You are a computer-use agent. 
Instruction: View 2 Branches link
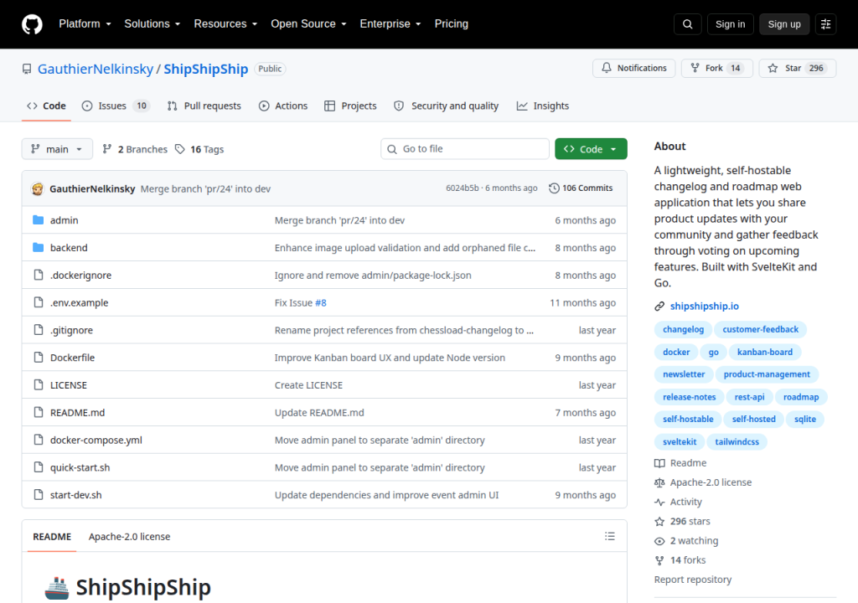coord(135,149)
